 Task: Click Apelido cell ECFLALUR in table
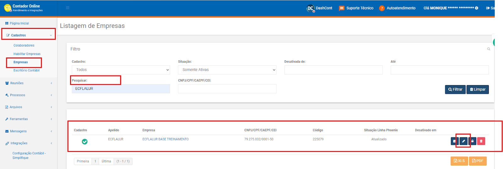116,139
